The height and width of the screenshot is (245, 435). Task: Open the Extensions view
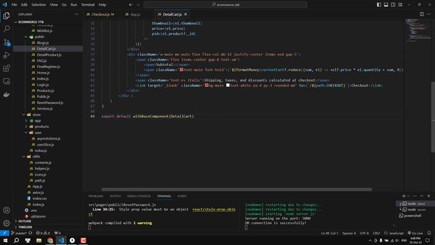(7, 68)
